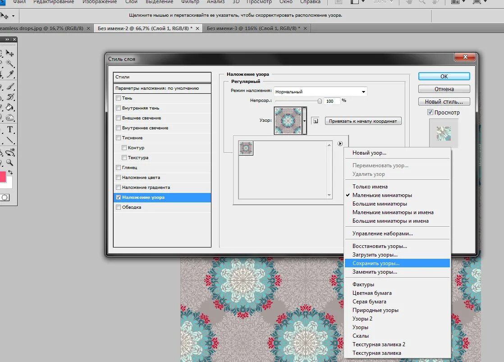
Task: Click the Новый стиль... button
Action: pos(444,101)
